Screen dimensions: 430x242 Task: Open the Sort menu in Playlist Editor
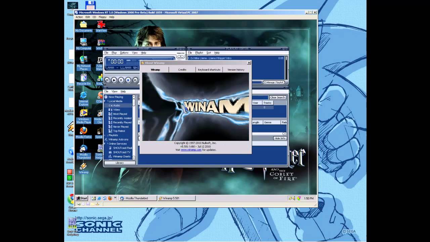click(x=209, y=53)
